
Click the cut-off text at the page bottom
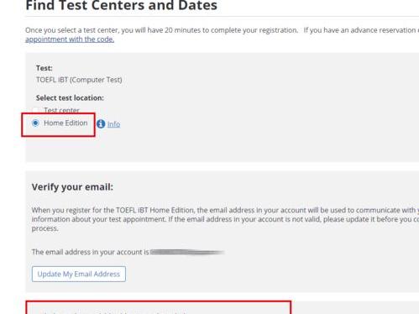pyautogui.click(x=112, y=312)
